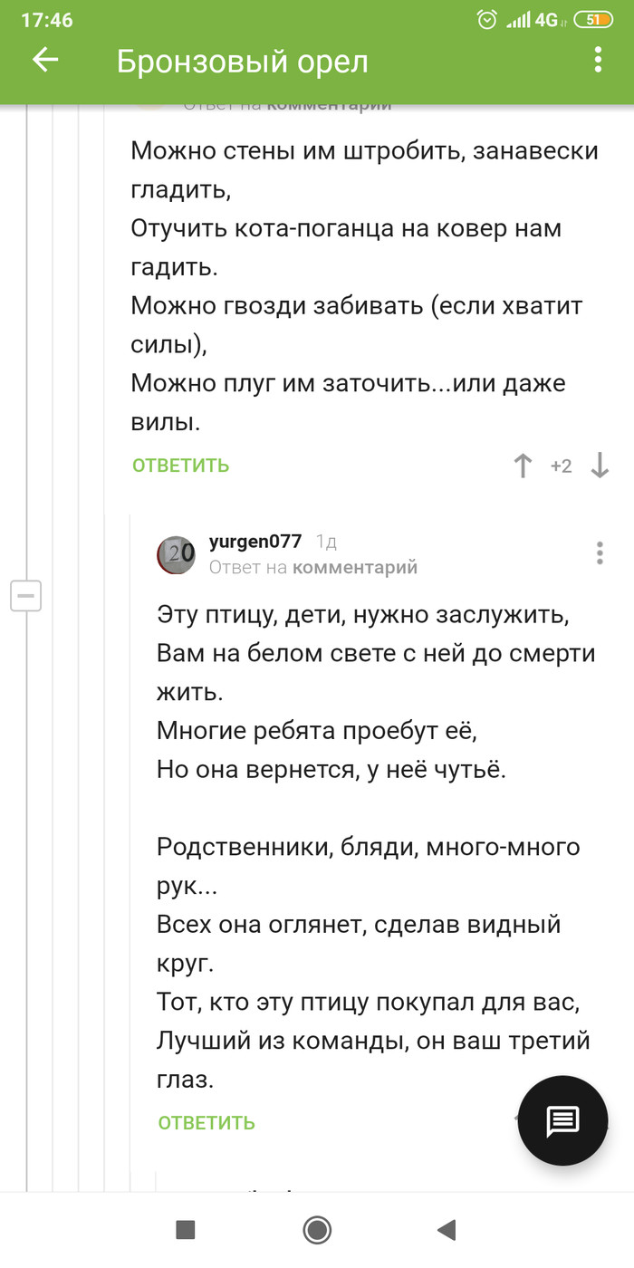Upvote the comment rated +2

(x=523, y=466)
